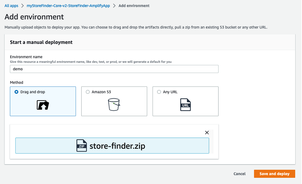Select the Amazon S3 upload method
This screenshot has height=184, width=302.
pos(88,92)
